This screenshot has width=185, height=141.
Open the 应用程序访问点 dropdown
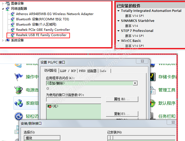coord(135,83)
